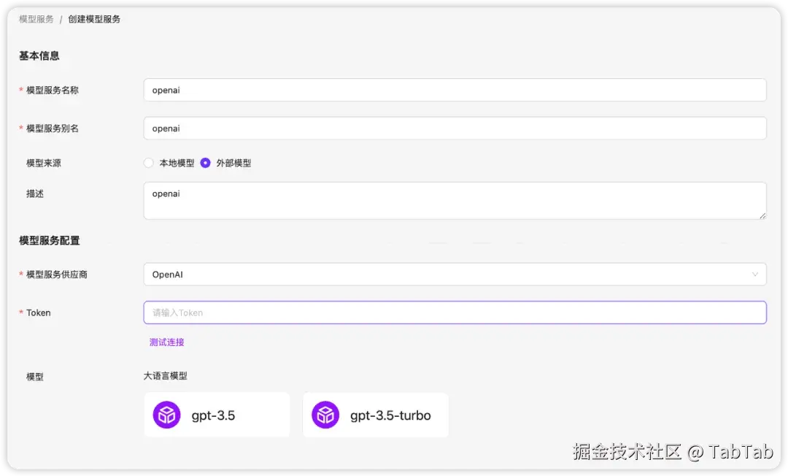Open the 模型服务供应商 OpenAI dropdown

pyautogui.click(x=455, y=275)
